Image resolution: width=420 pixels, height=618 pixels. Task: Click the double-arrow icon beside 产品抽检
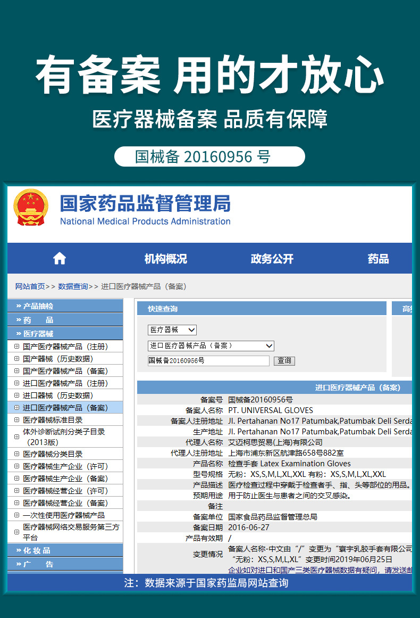[19, 306]
